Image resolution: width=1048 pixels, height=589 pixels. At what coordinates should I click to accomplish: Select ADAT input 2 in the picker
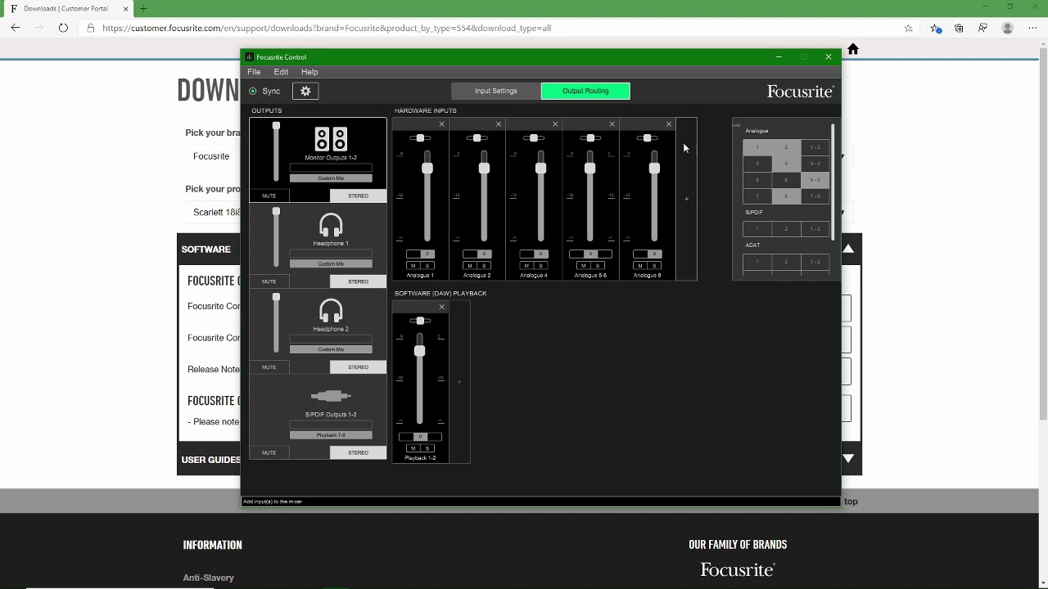786,262
